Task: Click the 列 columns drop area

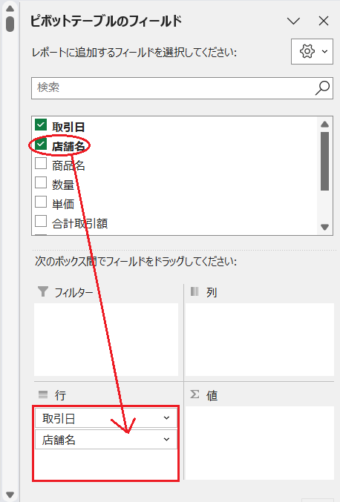Action: click(260, 340)
